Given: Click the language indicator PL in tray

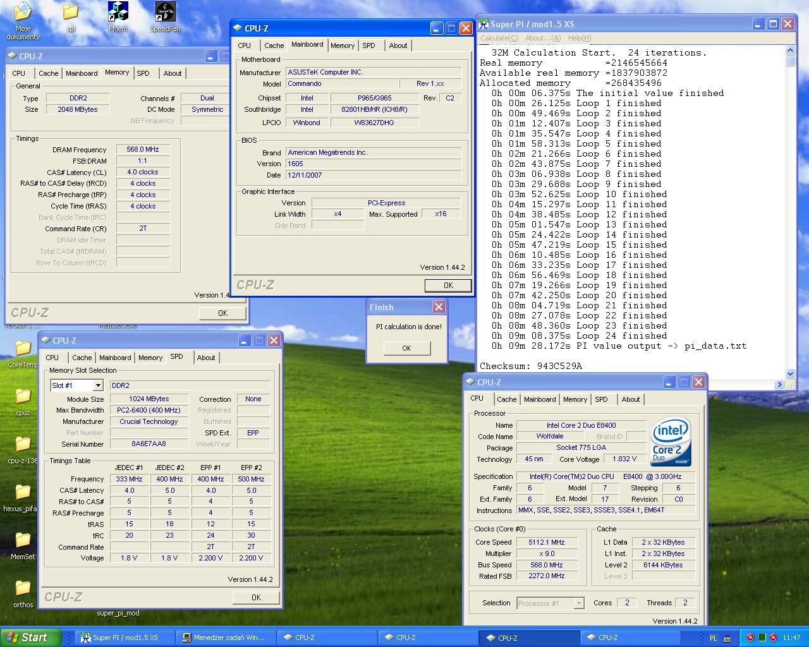Looking at the screenshot, I should click(714, 638).
